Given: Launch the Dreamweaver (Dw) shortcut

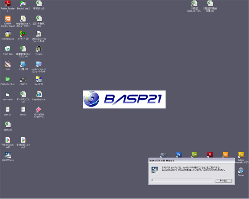Looking at the screenshot, I should tap(194, 155).
